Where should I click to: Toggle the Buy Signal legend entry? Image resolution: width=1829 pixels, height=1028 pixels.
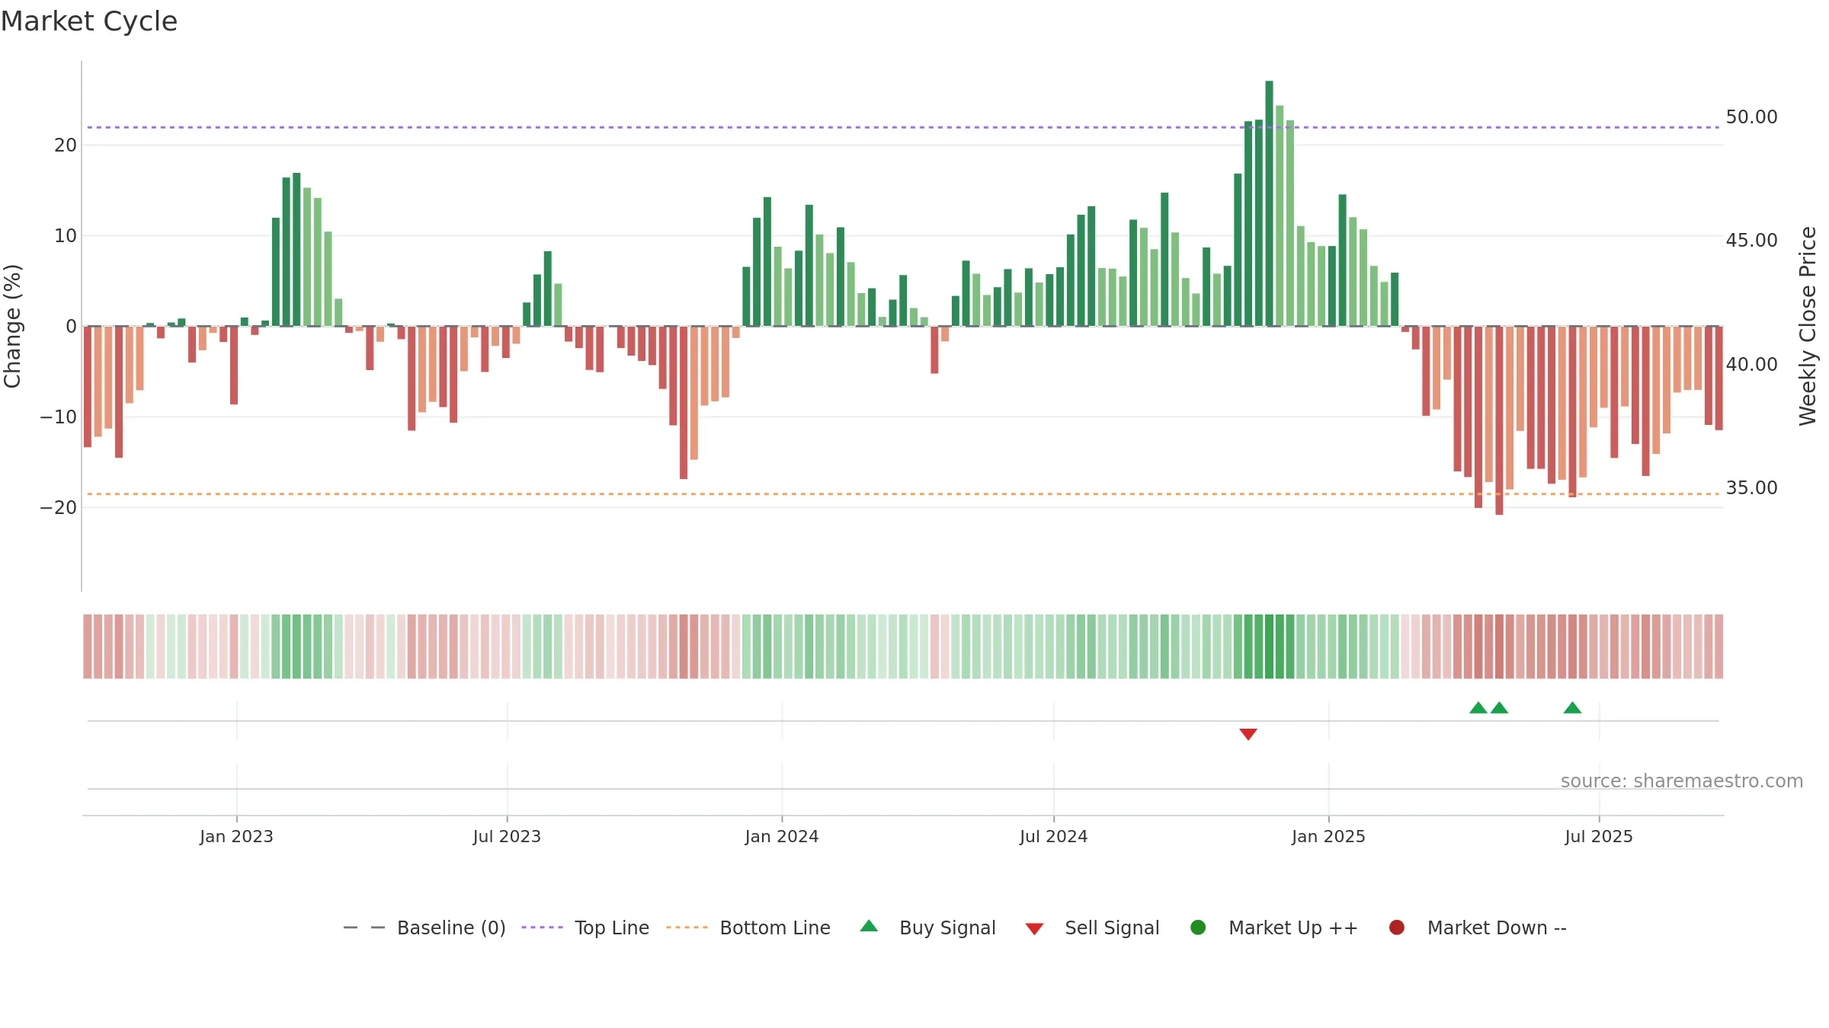927,927
